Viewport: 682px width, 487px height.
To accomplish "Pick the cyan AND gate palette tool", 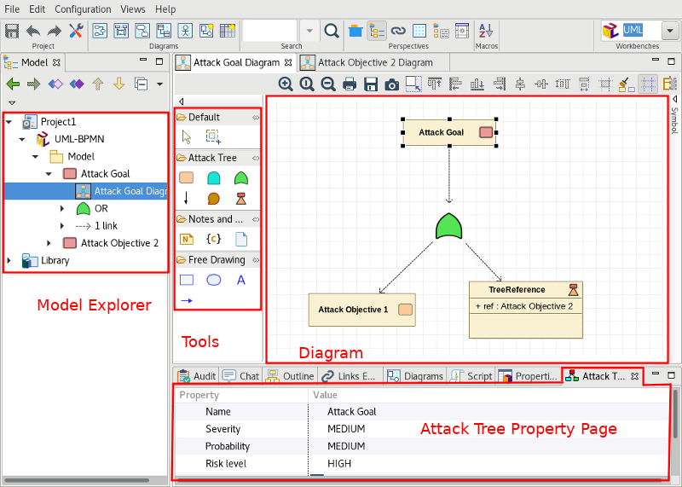I will [213, 177].
